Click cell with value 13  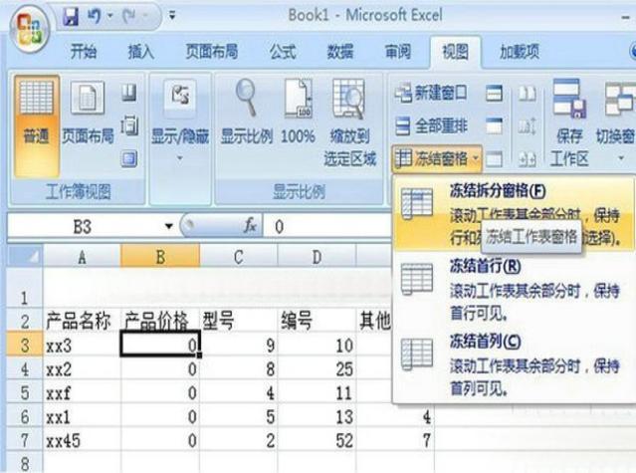pyautogui.click(x=317, y=416)
